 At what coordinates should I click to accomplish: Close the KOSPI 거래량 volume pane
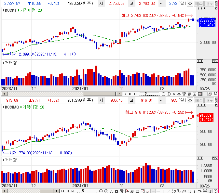click(216, 61)
